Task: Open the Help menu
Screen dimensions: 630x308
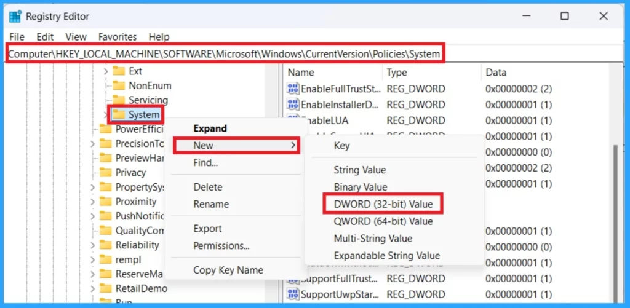Action: [x=159, y=37]
